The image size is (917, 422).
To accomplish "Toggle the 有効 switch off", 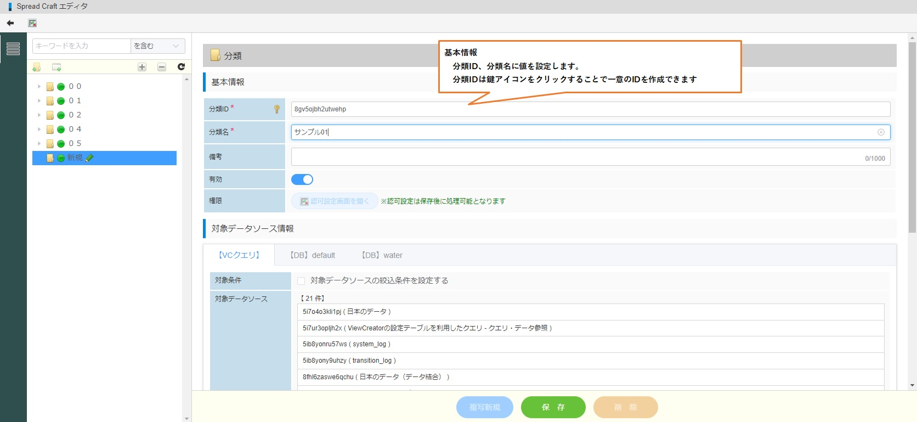I will (302, 179).
